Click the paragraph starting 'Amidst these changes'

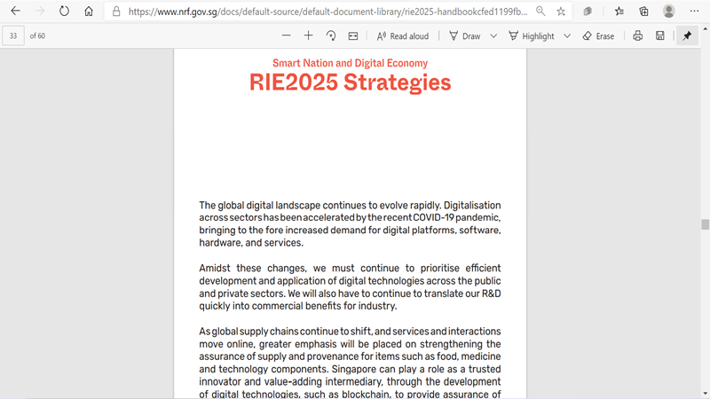[x=350, y=286]
